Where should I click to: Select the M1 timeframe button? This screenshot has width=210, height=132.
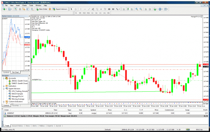pyautogui.click(x=76, y=13)
